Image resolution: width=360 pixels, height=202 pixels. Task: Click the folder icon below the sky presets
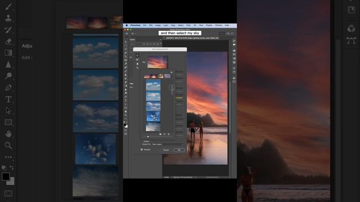pyautogui.click(x=160, y=134)
